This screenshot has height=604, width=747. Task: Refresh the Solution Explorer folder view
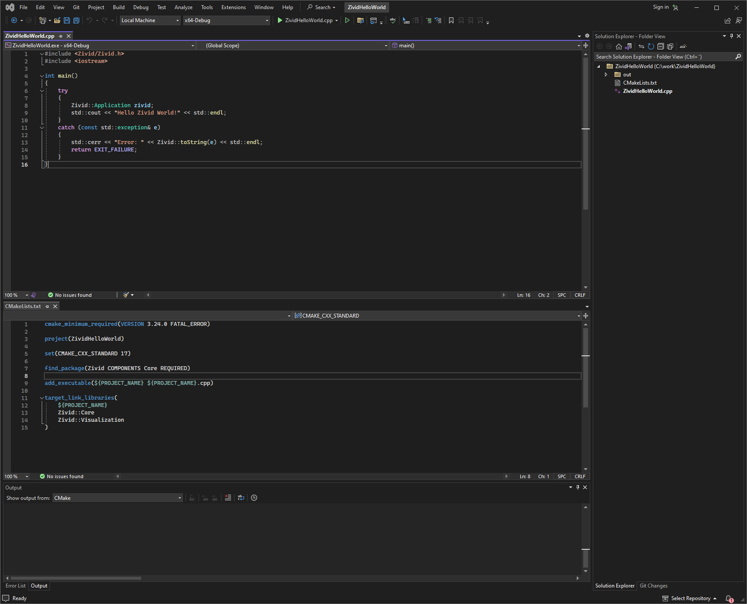[651, 46]
